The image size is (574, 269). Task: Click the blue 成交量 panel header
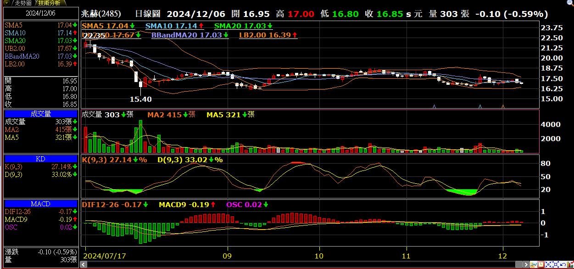(x=41, y=114)
